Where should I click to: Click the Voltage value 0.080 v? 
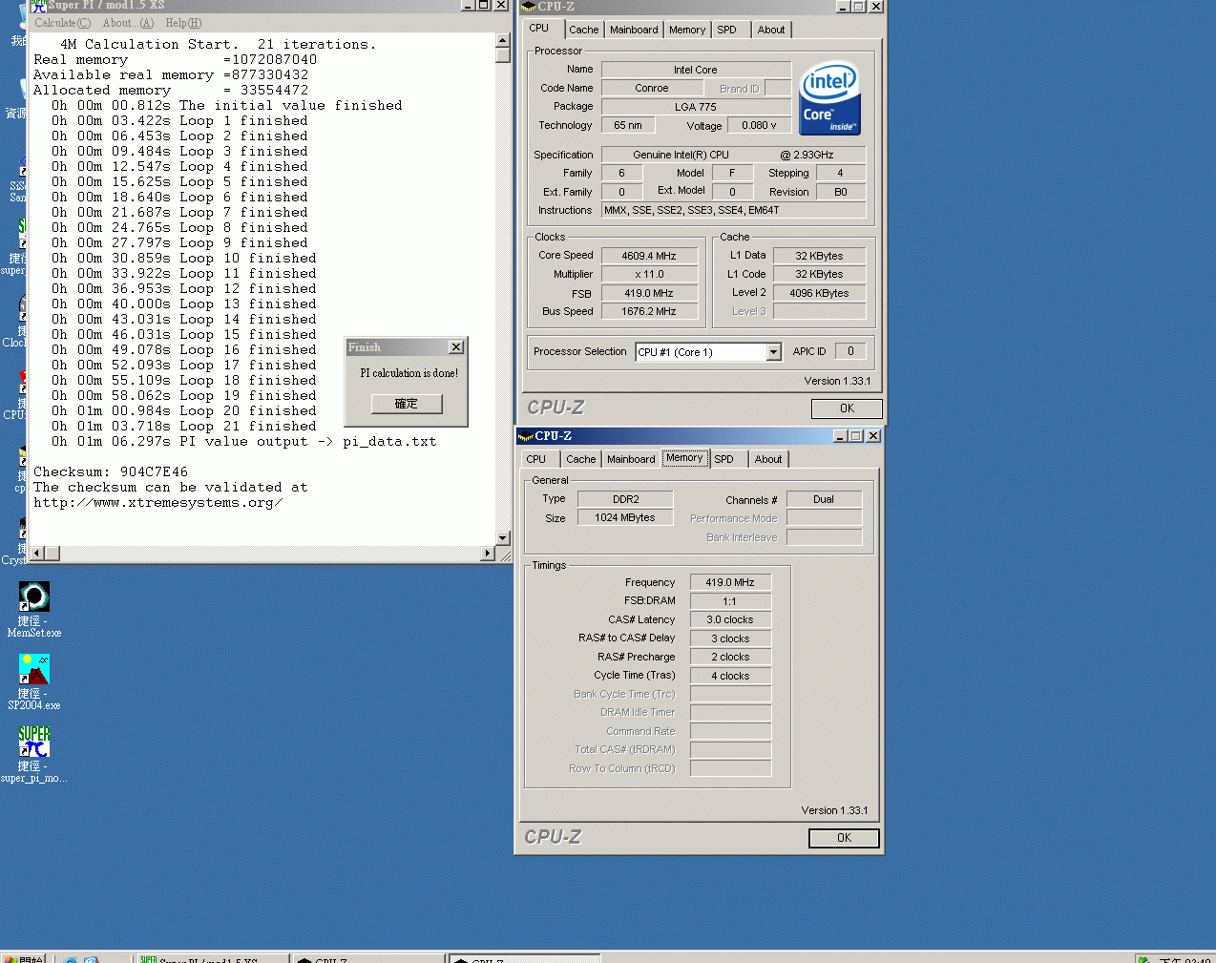760,125
